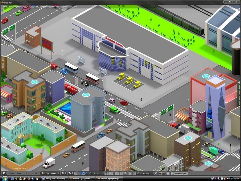241x181 pixels.
Task: Open the Object Mode dropdown
Action: [x=50, y=173]
